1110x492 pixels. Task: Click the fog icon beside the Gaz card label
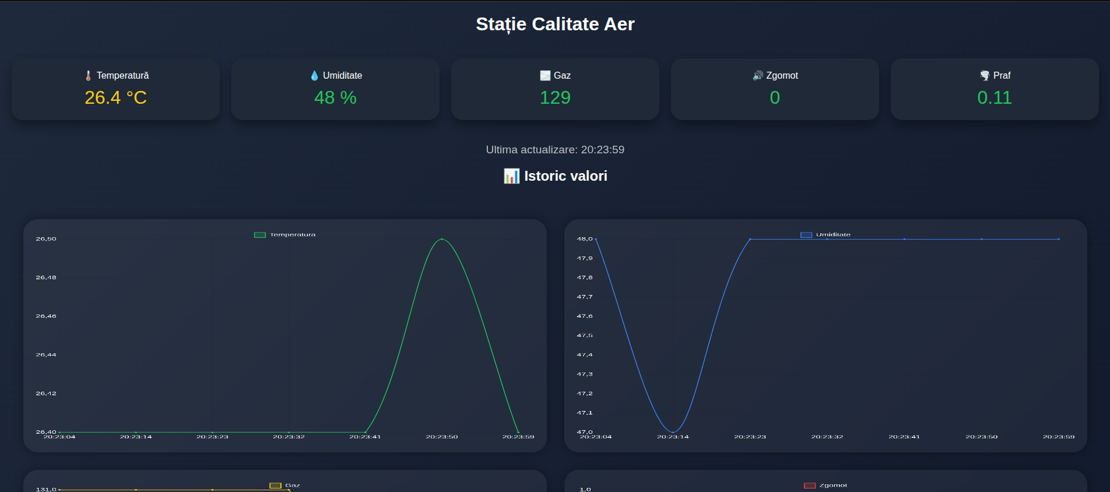pos(545,76)
